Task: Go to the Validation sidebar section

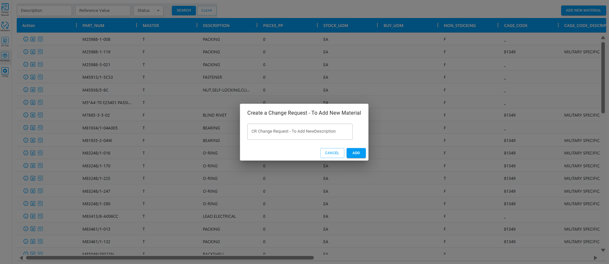Action: (x=5, y=27)
